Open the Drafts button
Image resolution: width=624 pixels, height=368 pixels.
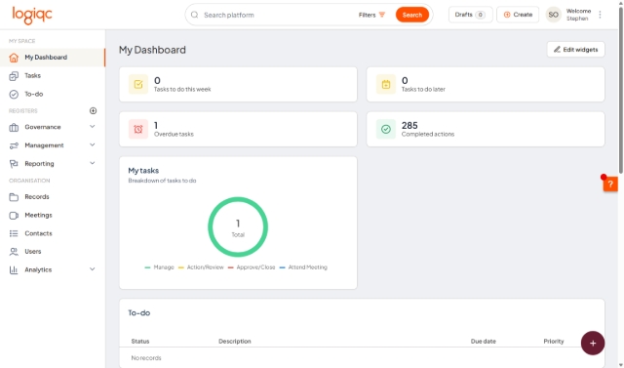tap(470, 15)
